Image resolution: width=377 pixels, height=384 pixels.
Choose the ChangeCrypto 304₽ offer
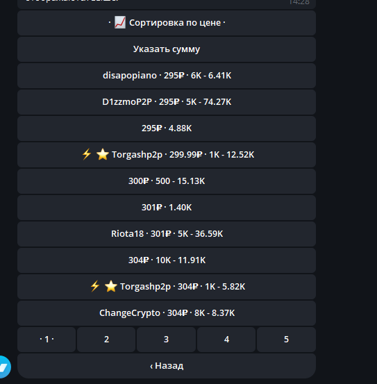[x=167, y=313]
